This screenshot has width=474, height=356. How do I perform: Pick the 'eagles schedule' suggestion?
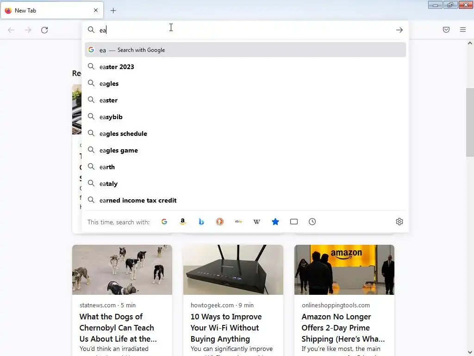pos(245,133)
